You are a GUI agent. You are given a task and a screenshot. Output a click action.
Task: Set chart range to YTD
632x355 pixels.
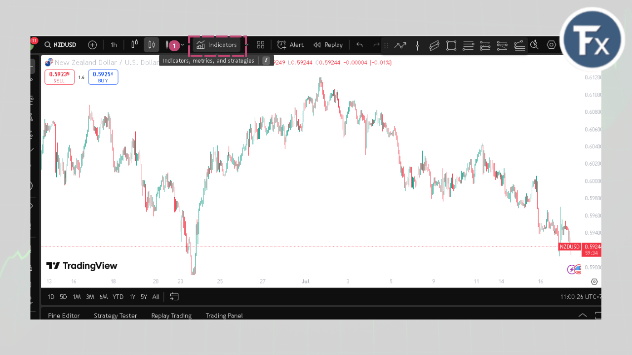tap(118, 297)
